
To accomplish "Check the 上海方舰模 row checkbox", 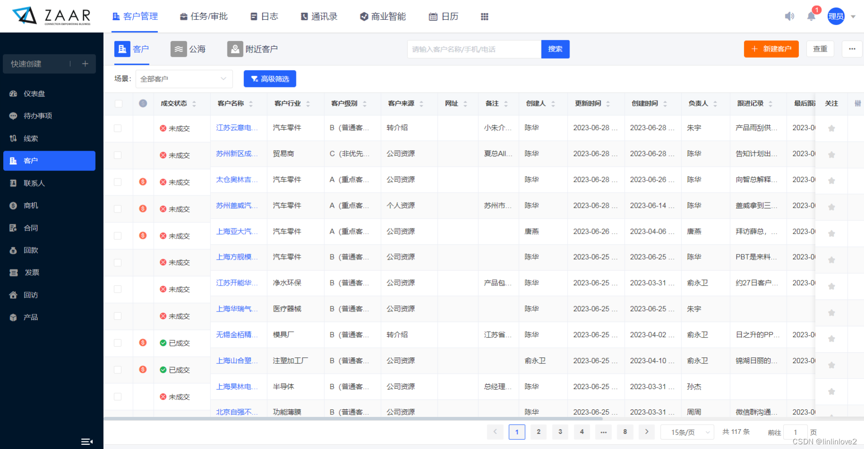I will click(118, 263).
